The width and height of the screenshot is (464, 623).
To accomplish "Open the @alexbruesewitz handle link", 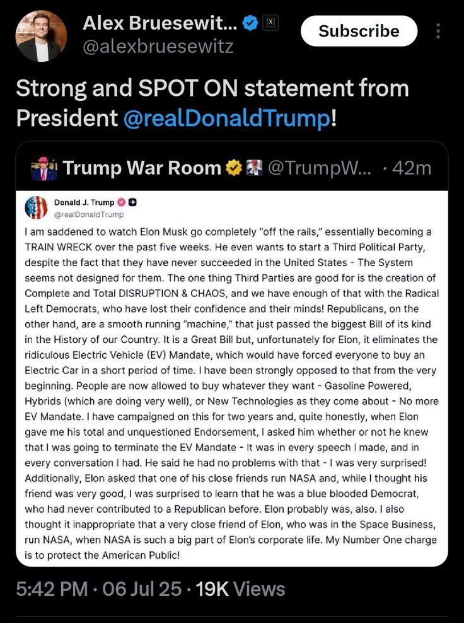I will (x=158, y=47).
